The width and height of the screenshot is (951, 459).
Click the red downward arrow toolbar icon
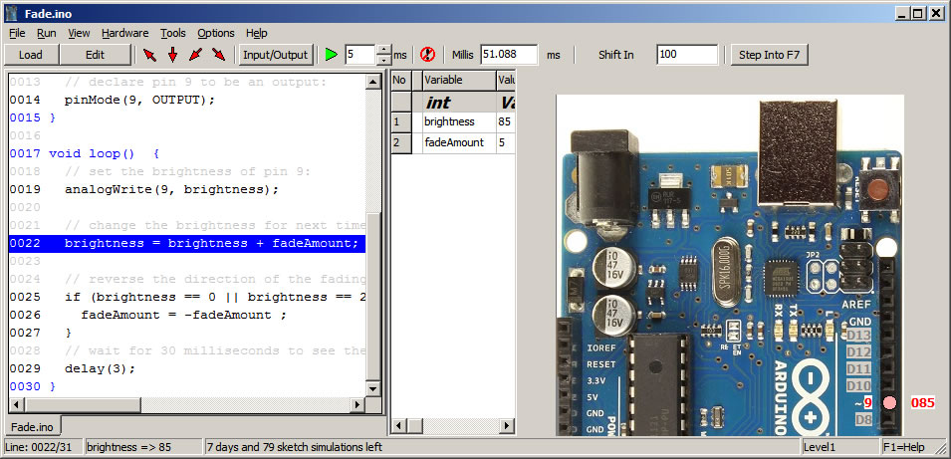tap(172, 55)
